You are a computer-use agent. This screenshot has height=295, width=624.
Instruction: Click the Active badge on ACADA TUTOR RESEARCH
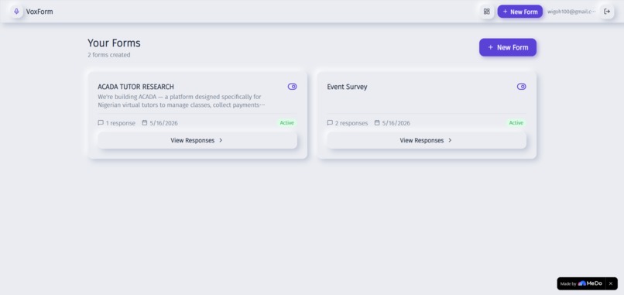(287, 123)
